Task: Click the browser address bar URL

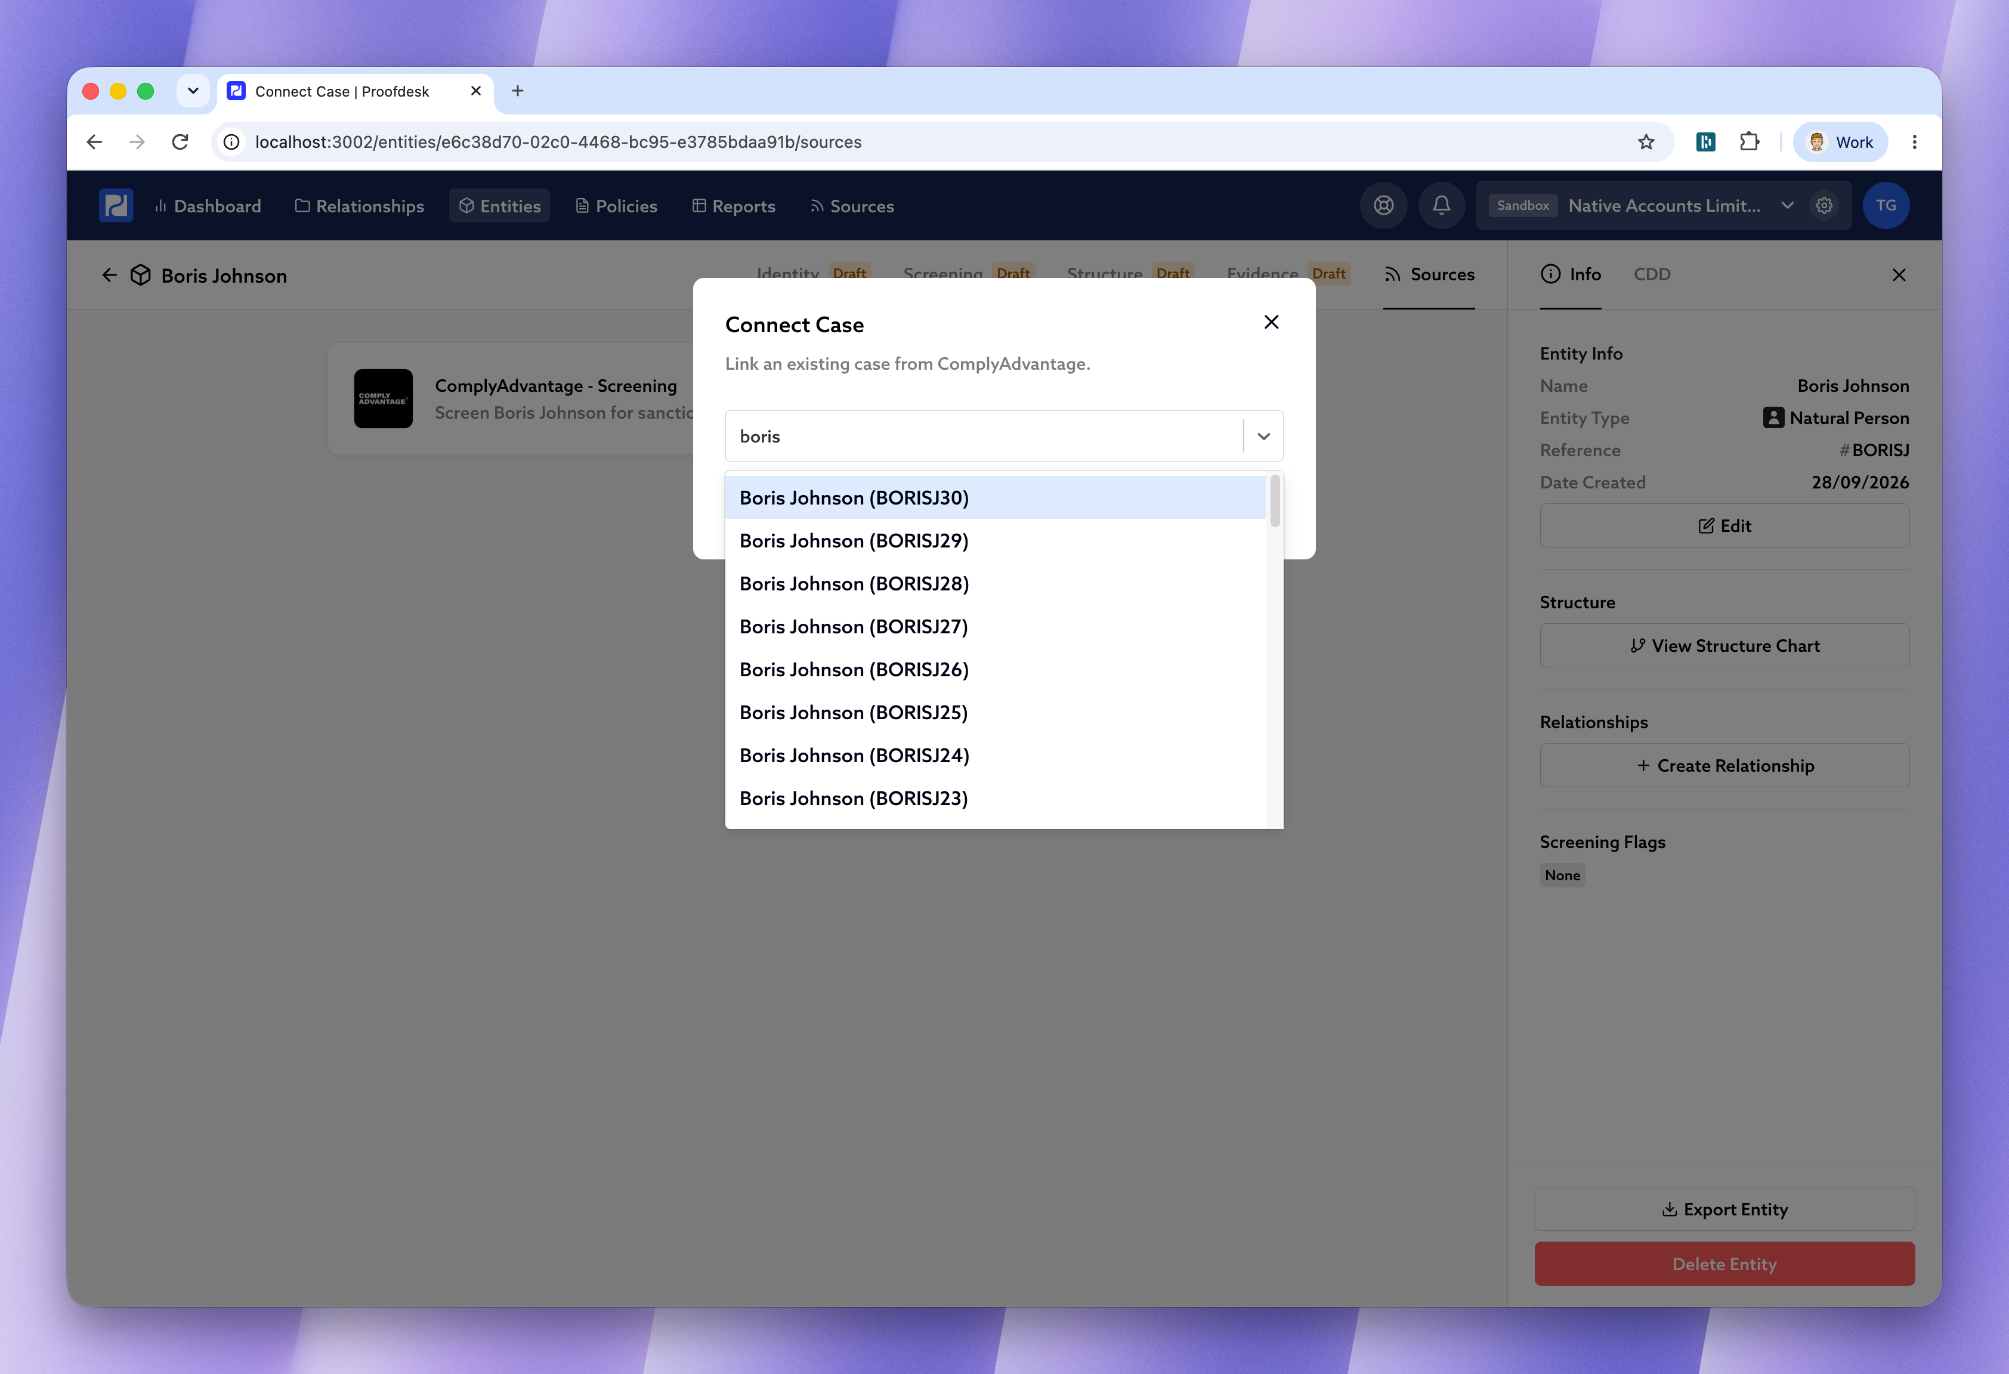Action: [x=558, y=142]
